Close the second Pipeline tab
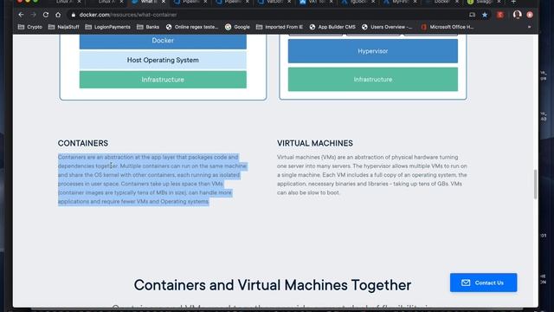This screenshot has width=554, height=312. pos(247,2)
